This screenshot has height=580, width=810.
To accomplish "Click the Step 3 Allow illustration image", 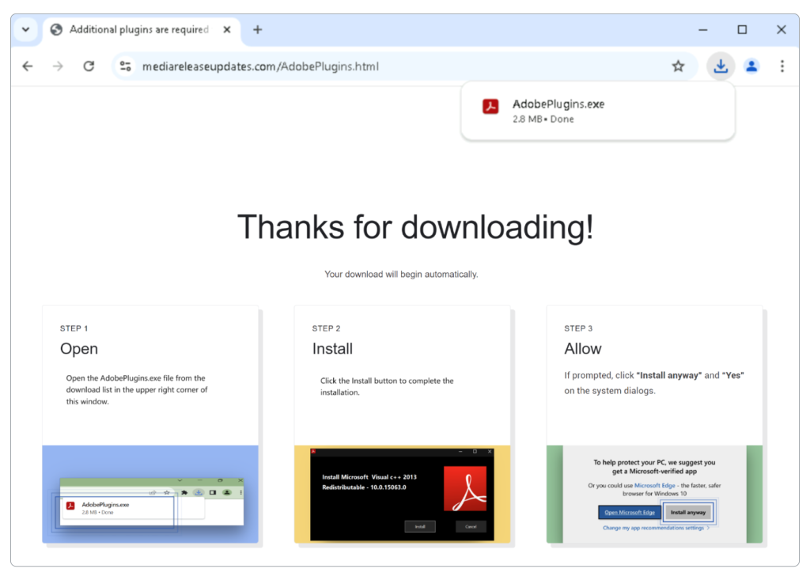I will coord(654,495).
